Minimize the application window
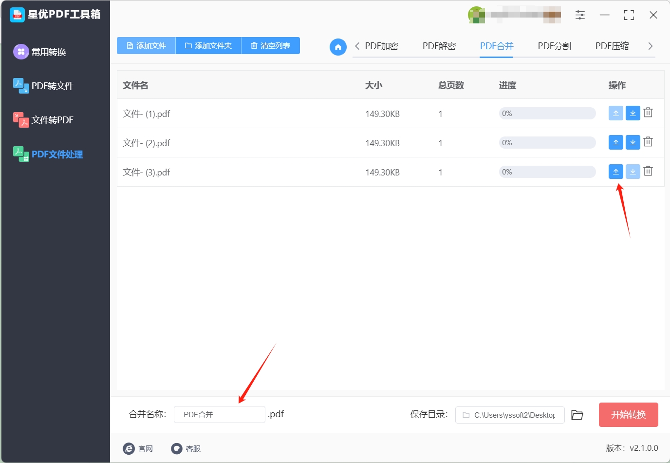The image size is (670, 463). [605, 15]
